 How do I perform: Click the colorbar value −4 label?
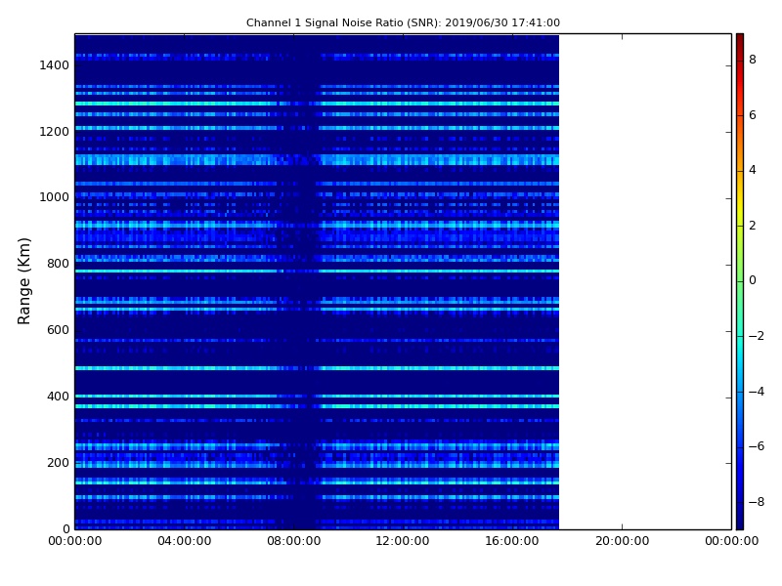tap(756, 392)
